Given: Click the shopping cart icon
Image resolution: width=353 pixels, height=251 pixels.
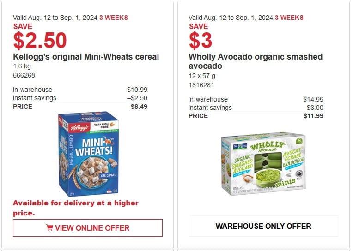Looking at the screenshot, I should click(x=49, y=227).
